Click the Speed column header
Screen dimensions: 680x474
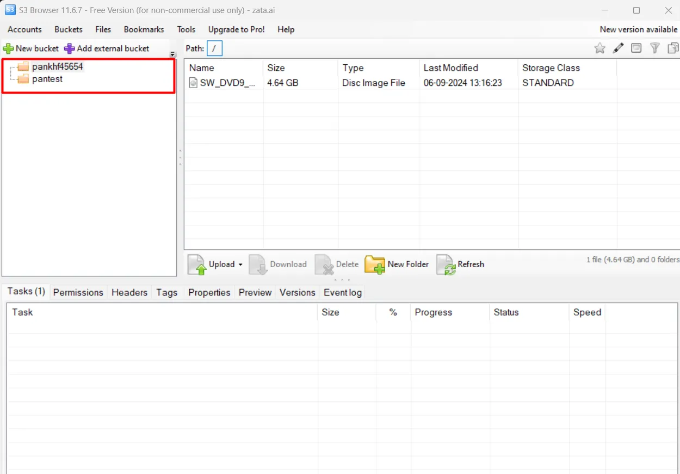588,312
